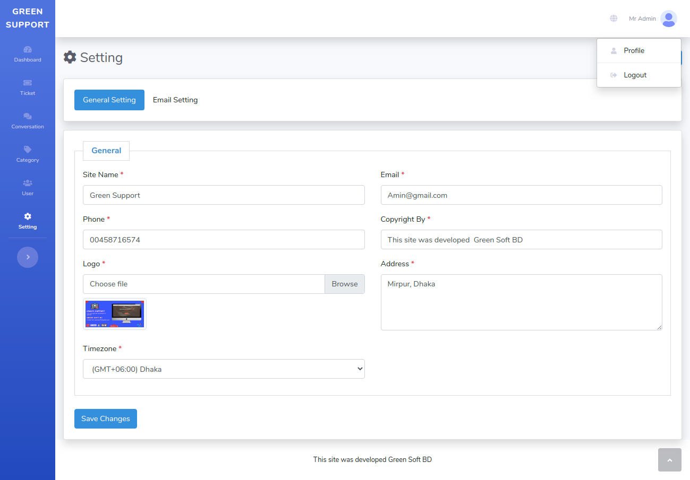Viewport: 690px width, 480px height.
Task: Click the Save Changes button
Action: pyautogui.click(x=106, y=418)
